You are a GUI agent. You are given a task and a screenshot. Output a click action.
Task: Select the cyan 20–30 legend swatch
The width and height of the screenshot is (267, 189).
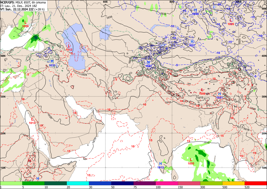pos(78,183)
